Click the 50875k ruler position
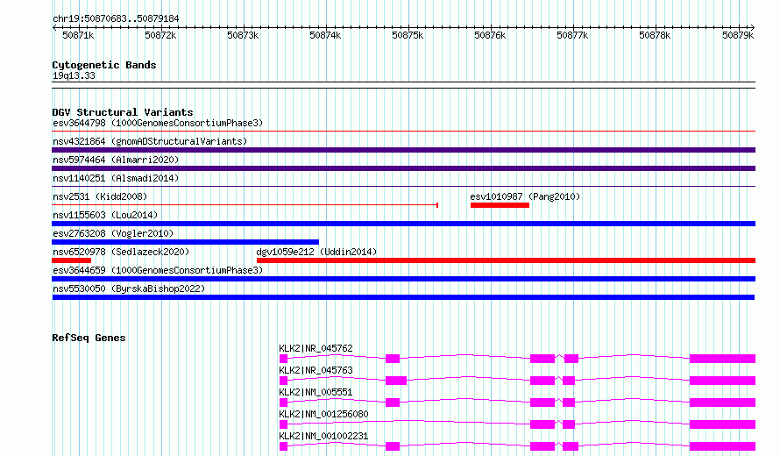 point(408,35)
